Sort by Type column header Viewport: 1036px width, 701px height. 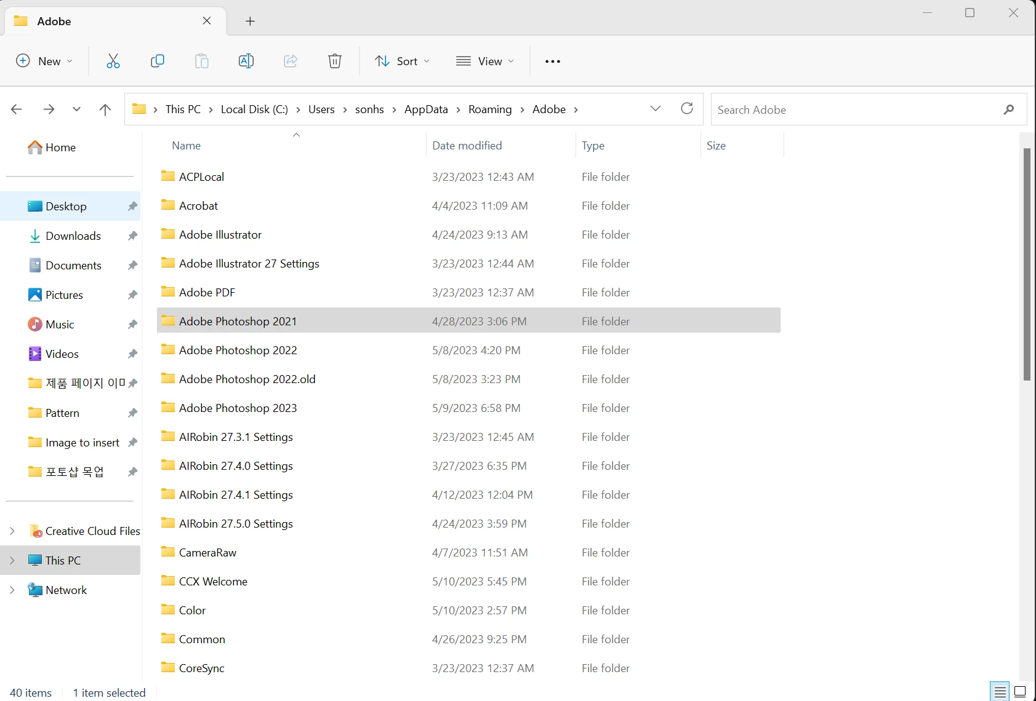pos(593,146)
